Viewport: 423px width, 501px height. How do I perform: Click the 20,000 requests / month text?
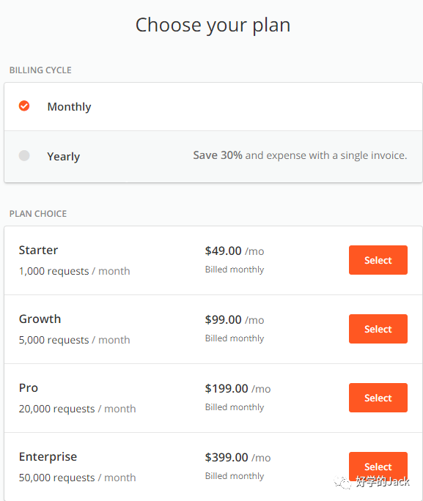point(78,409)
